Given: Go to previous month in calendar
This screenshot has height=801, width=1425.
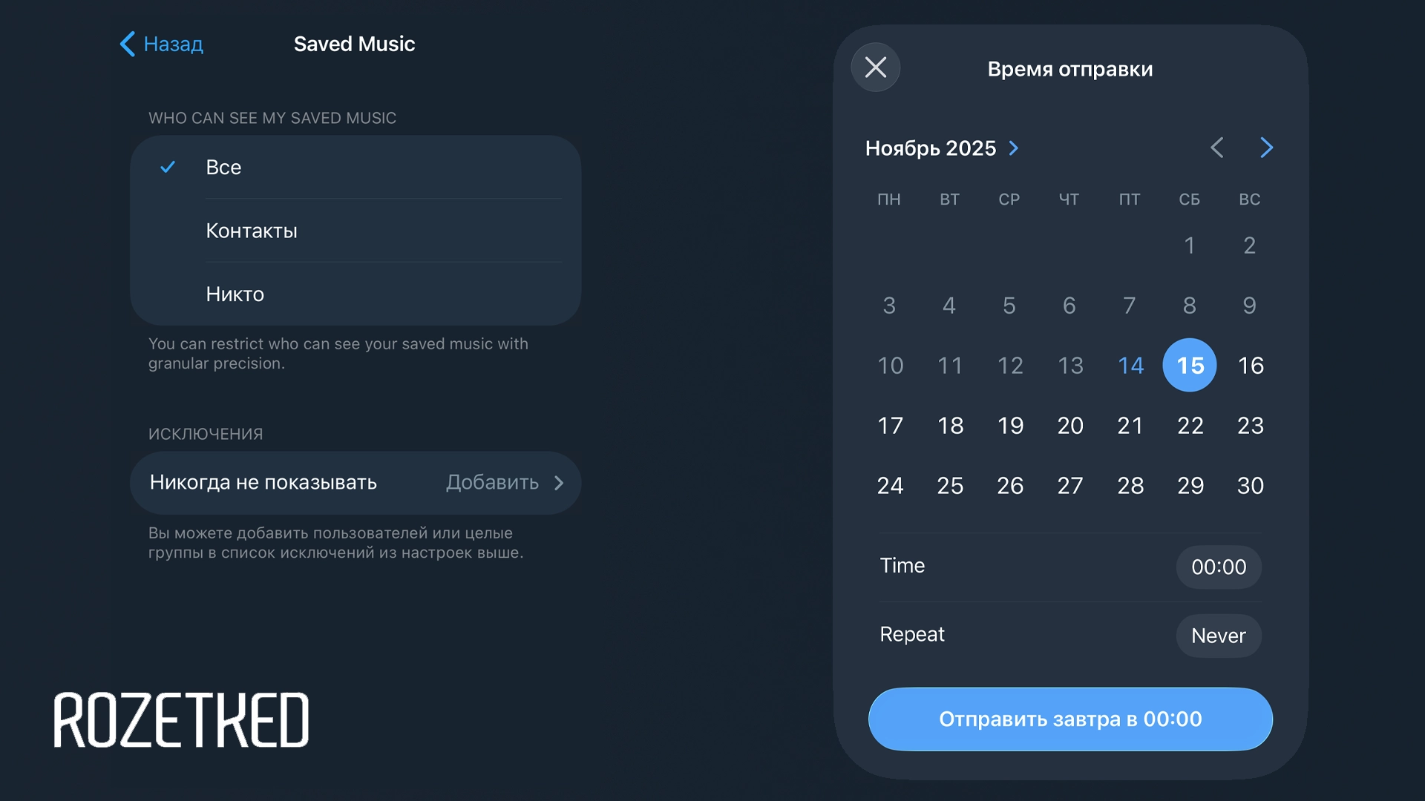Looking at the screenshot, I should pyautogui.click(x=1217, y=148).
